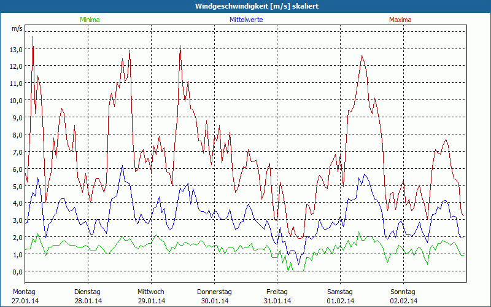Select the red Maxima legend label
The image size is (491, 307).
tap(400, 20)
